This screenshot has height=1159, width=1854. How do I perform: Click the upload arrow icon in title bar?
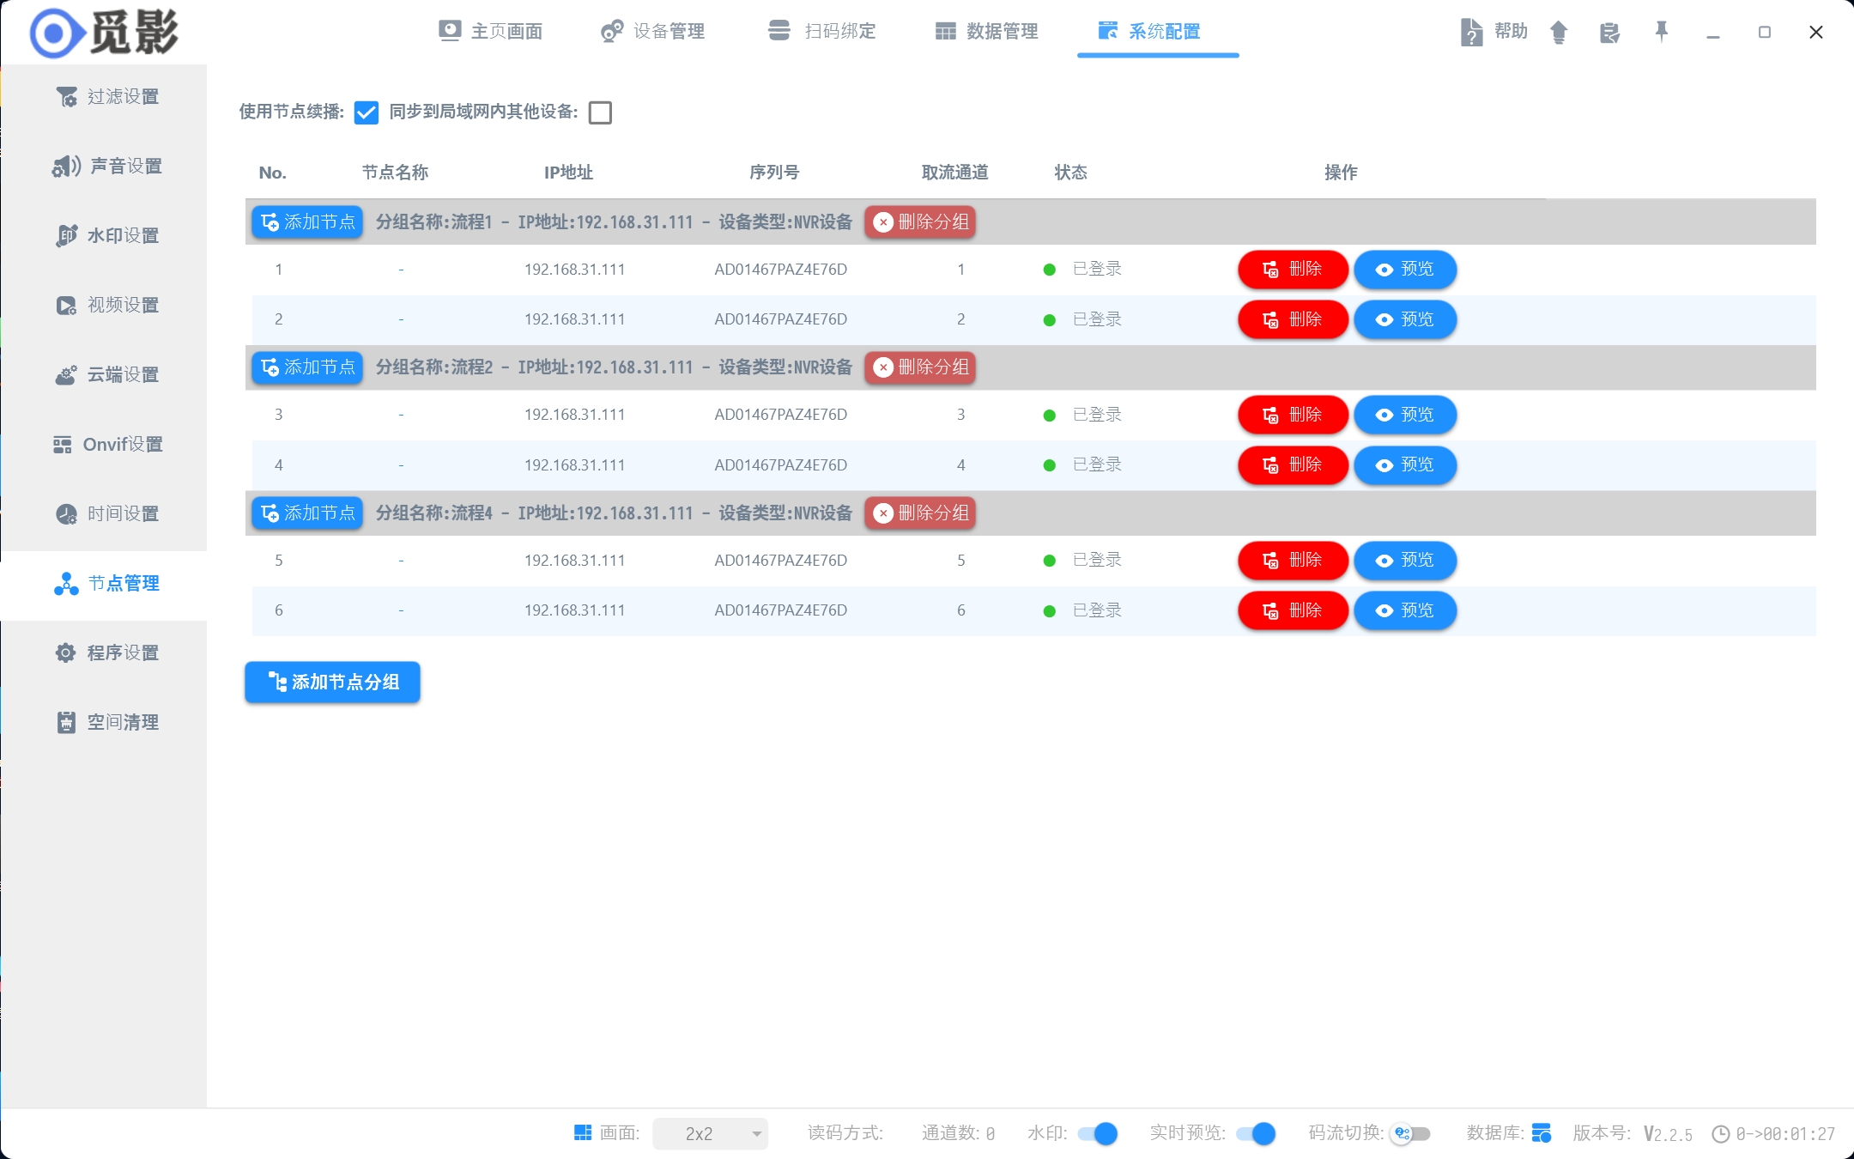1559,33
